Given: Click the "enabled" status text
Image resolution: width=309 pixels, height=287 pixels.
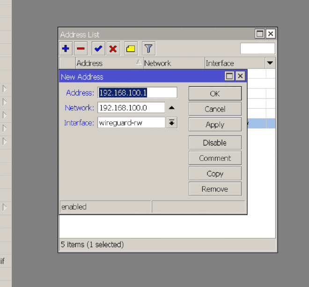Looking at the screenshot, I should pos(74,207).
